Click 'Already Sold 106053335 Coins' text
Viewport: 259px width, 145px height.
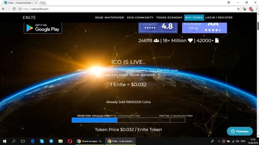(128, 102)
